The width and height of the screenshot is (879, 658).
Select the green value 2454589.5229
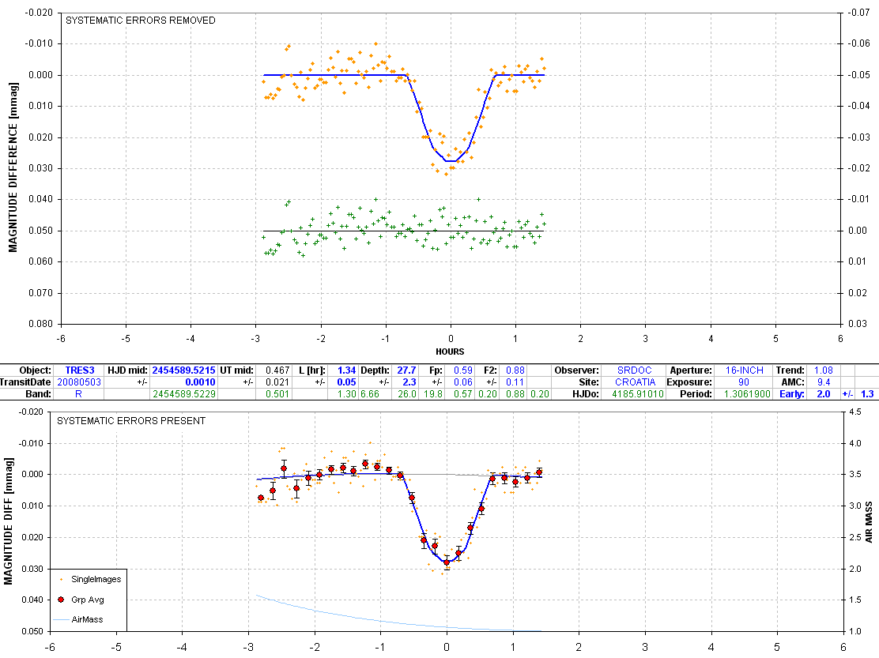point(183,393)
